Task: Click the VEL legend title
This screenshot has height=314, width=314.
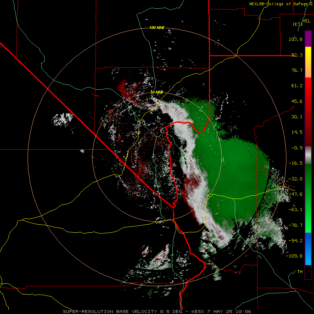Action: coord(307,21)
